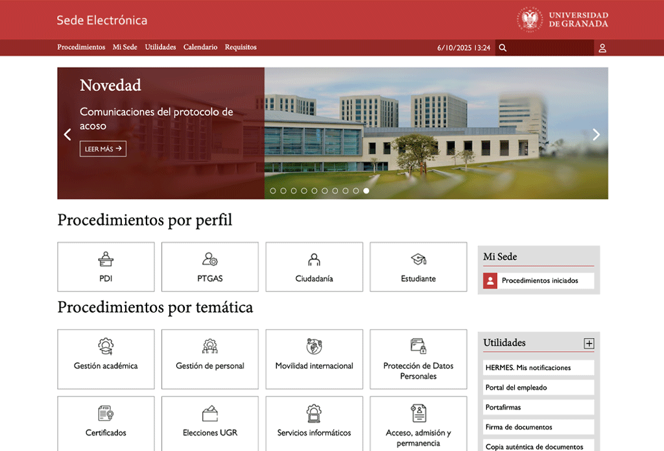Image resolution: width=664 pixels, height=451 pixels.
Task: Go to previous slide with left arrow
Action: click(67, 134)
